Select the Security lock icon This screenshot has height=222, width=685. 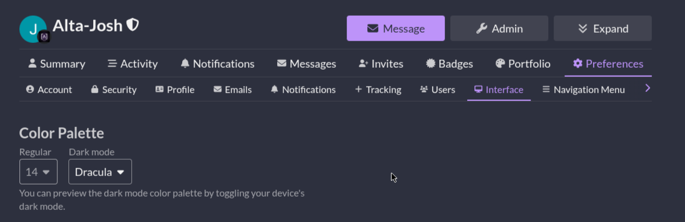[x=94, y=89]
